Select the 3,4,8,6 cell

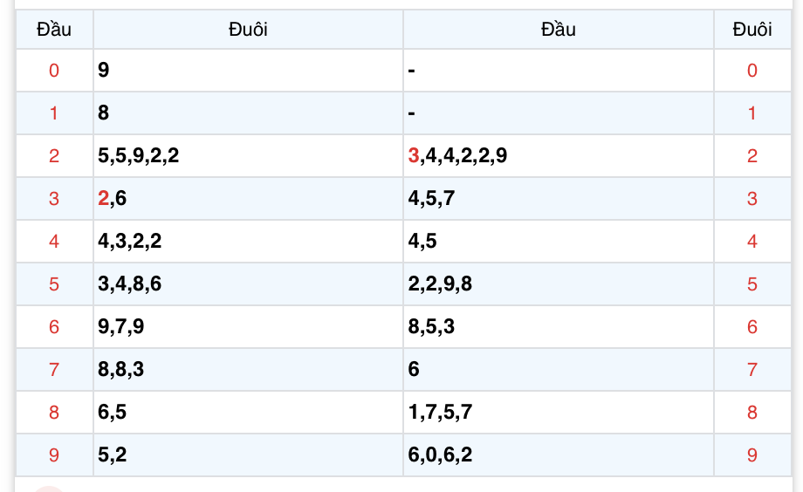coord(249,284)
